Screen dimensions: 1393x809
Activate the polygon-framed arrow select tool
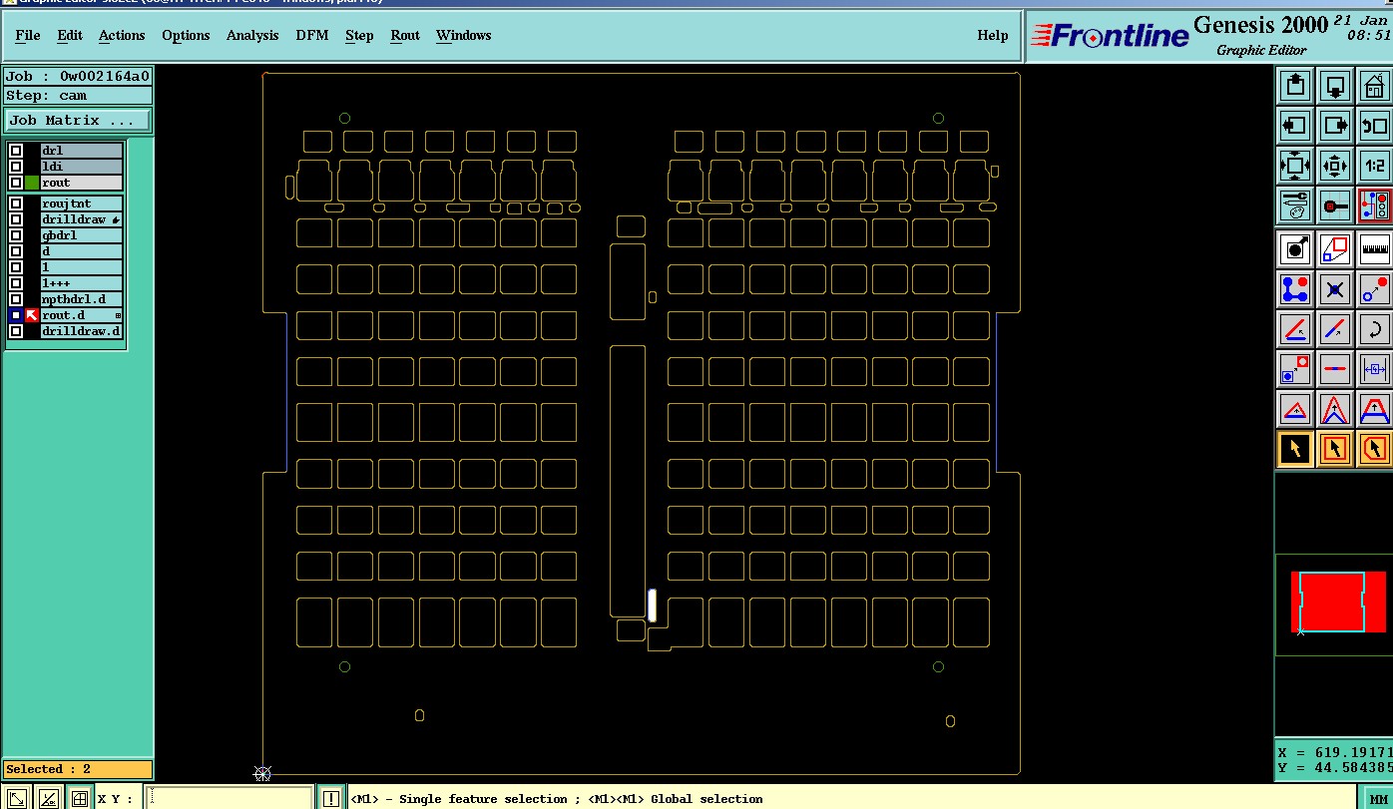tap(1374, 449)
